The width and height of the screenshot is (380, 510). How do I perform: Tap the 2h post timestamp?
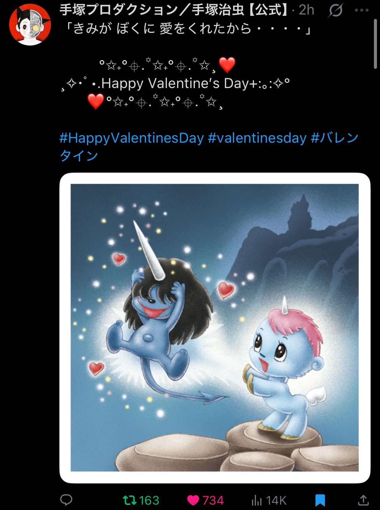coord(306,10)
